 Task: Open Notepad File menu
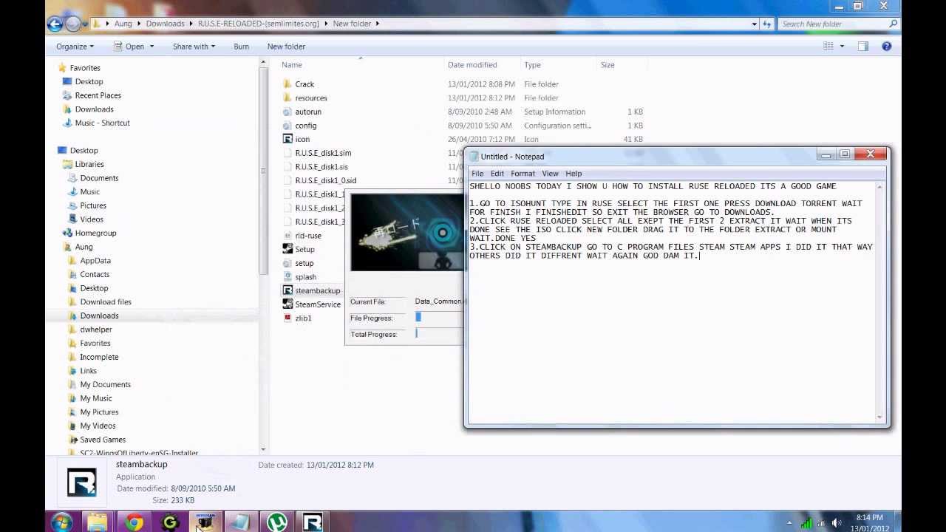pyautogui.click(x=477, y=174)
